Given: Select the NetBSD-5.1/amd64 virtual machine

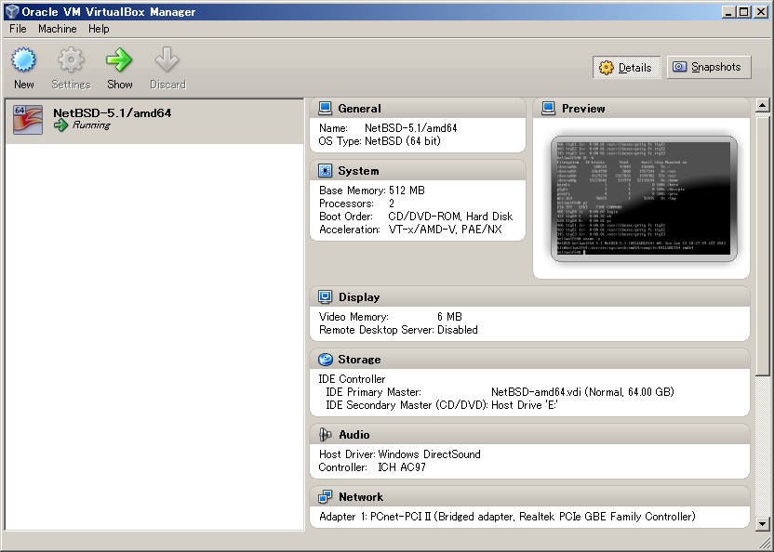Looking at the screenshot, I should (x=112, y=119).
